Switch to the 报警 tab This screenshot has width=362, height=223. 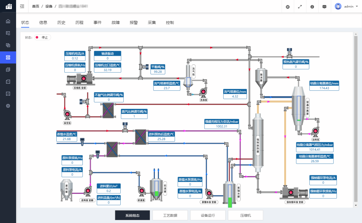pyautogui.click(x=134, y=23)
